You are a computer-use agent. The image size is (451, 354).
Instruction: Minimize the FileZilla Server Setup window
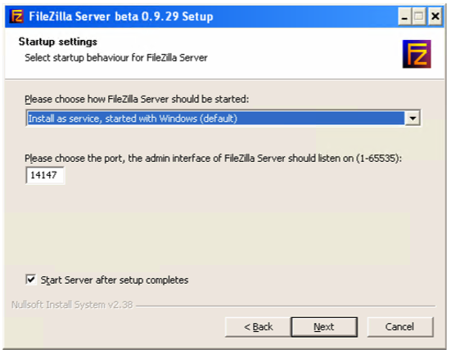(x=404, y=16)
